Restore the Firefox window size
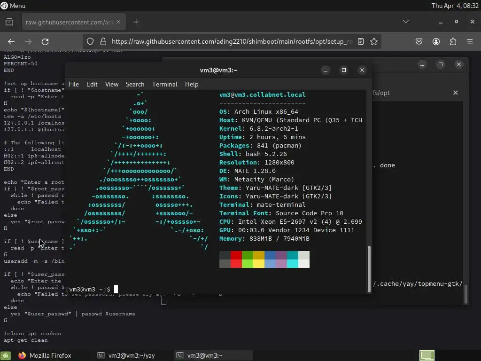Screen dimensions: 481x361 point(457,22)
